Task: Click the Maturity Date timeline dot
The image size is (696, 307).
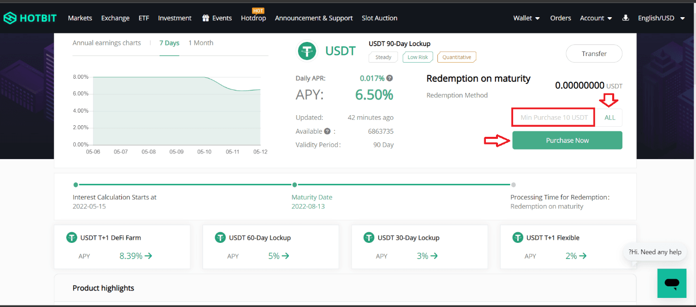Action: (294, 185)
